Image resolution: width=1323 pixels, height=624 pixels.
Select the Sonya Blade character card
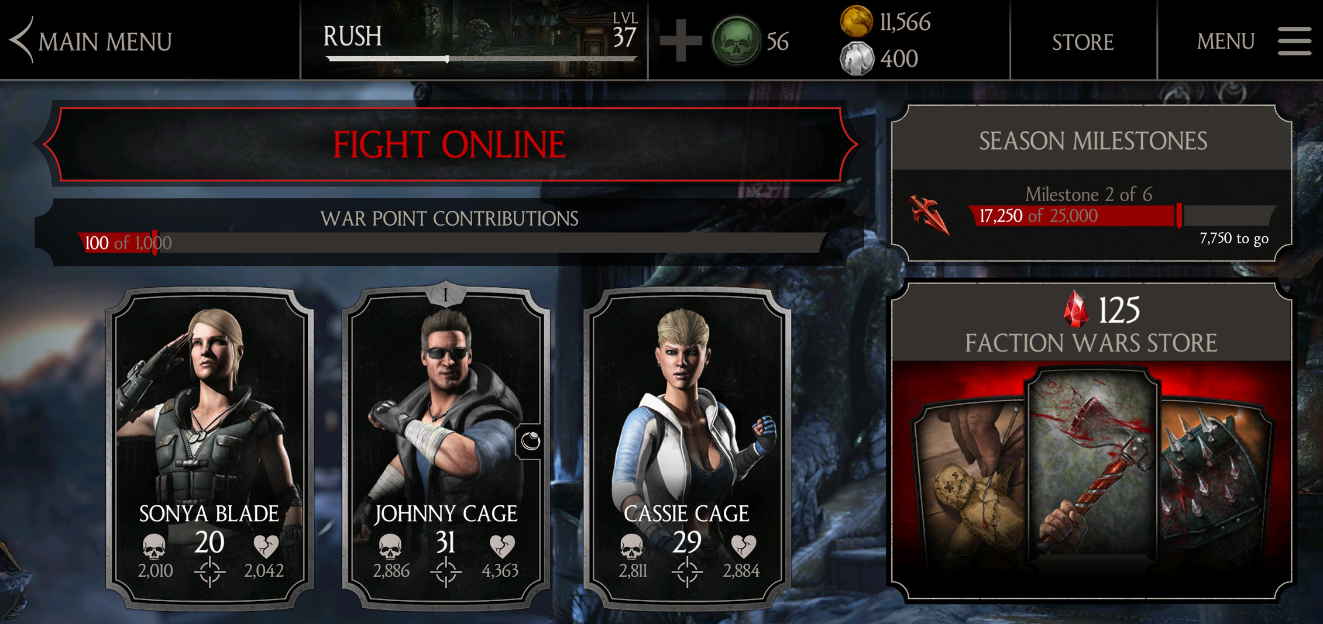coord(209,449)
